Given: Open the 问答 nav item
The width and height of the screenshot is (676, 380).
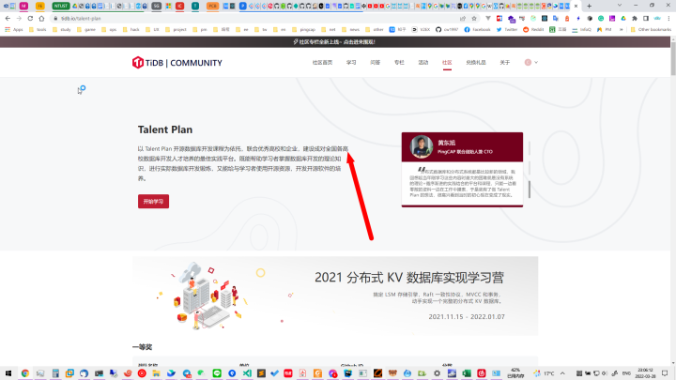Looking at the screenshot, I should point(375,63).
